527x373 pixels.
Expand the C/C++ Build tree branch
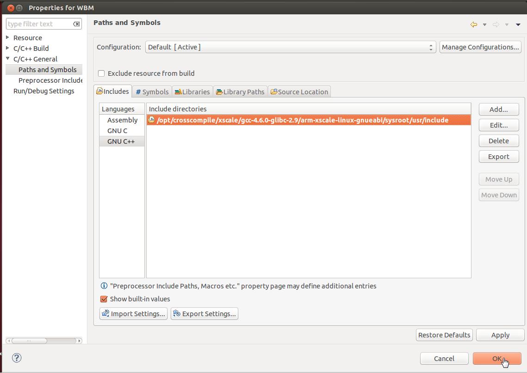6,48
